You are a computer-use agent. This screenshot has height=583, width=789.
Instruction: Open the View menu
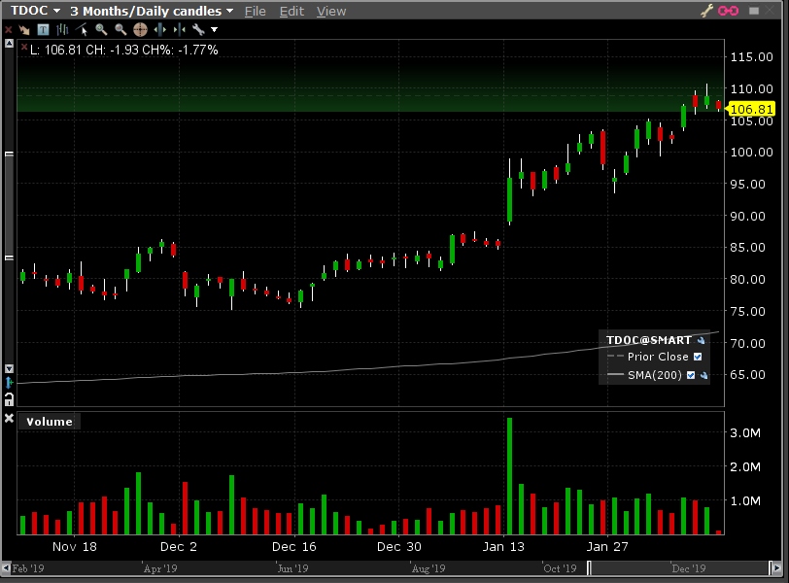pos(331,11)
